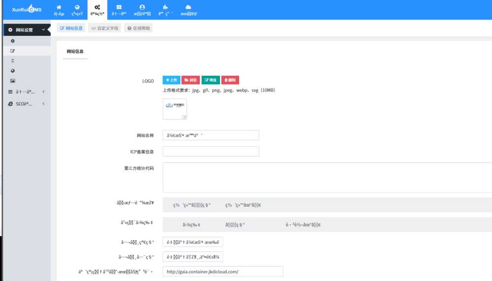Select the underlined 网站信息 section heading
The height and width of the screenshot is (281, 492).
point(75,52)
